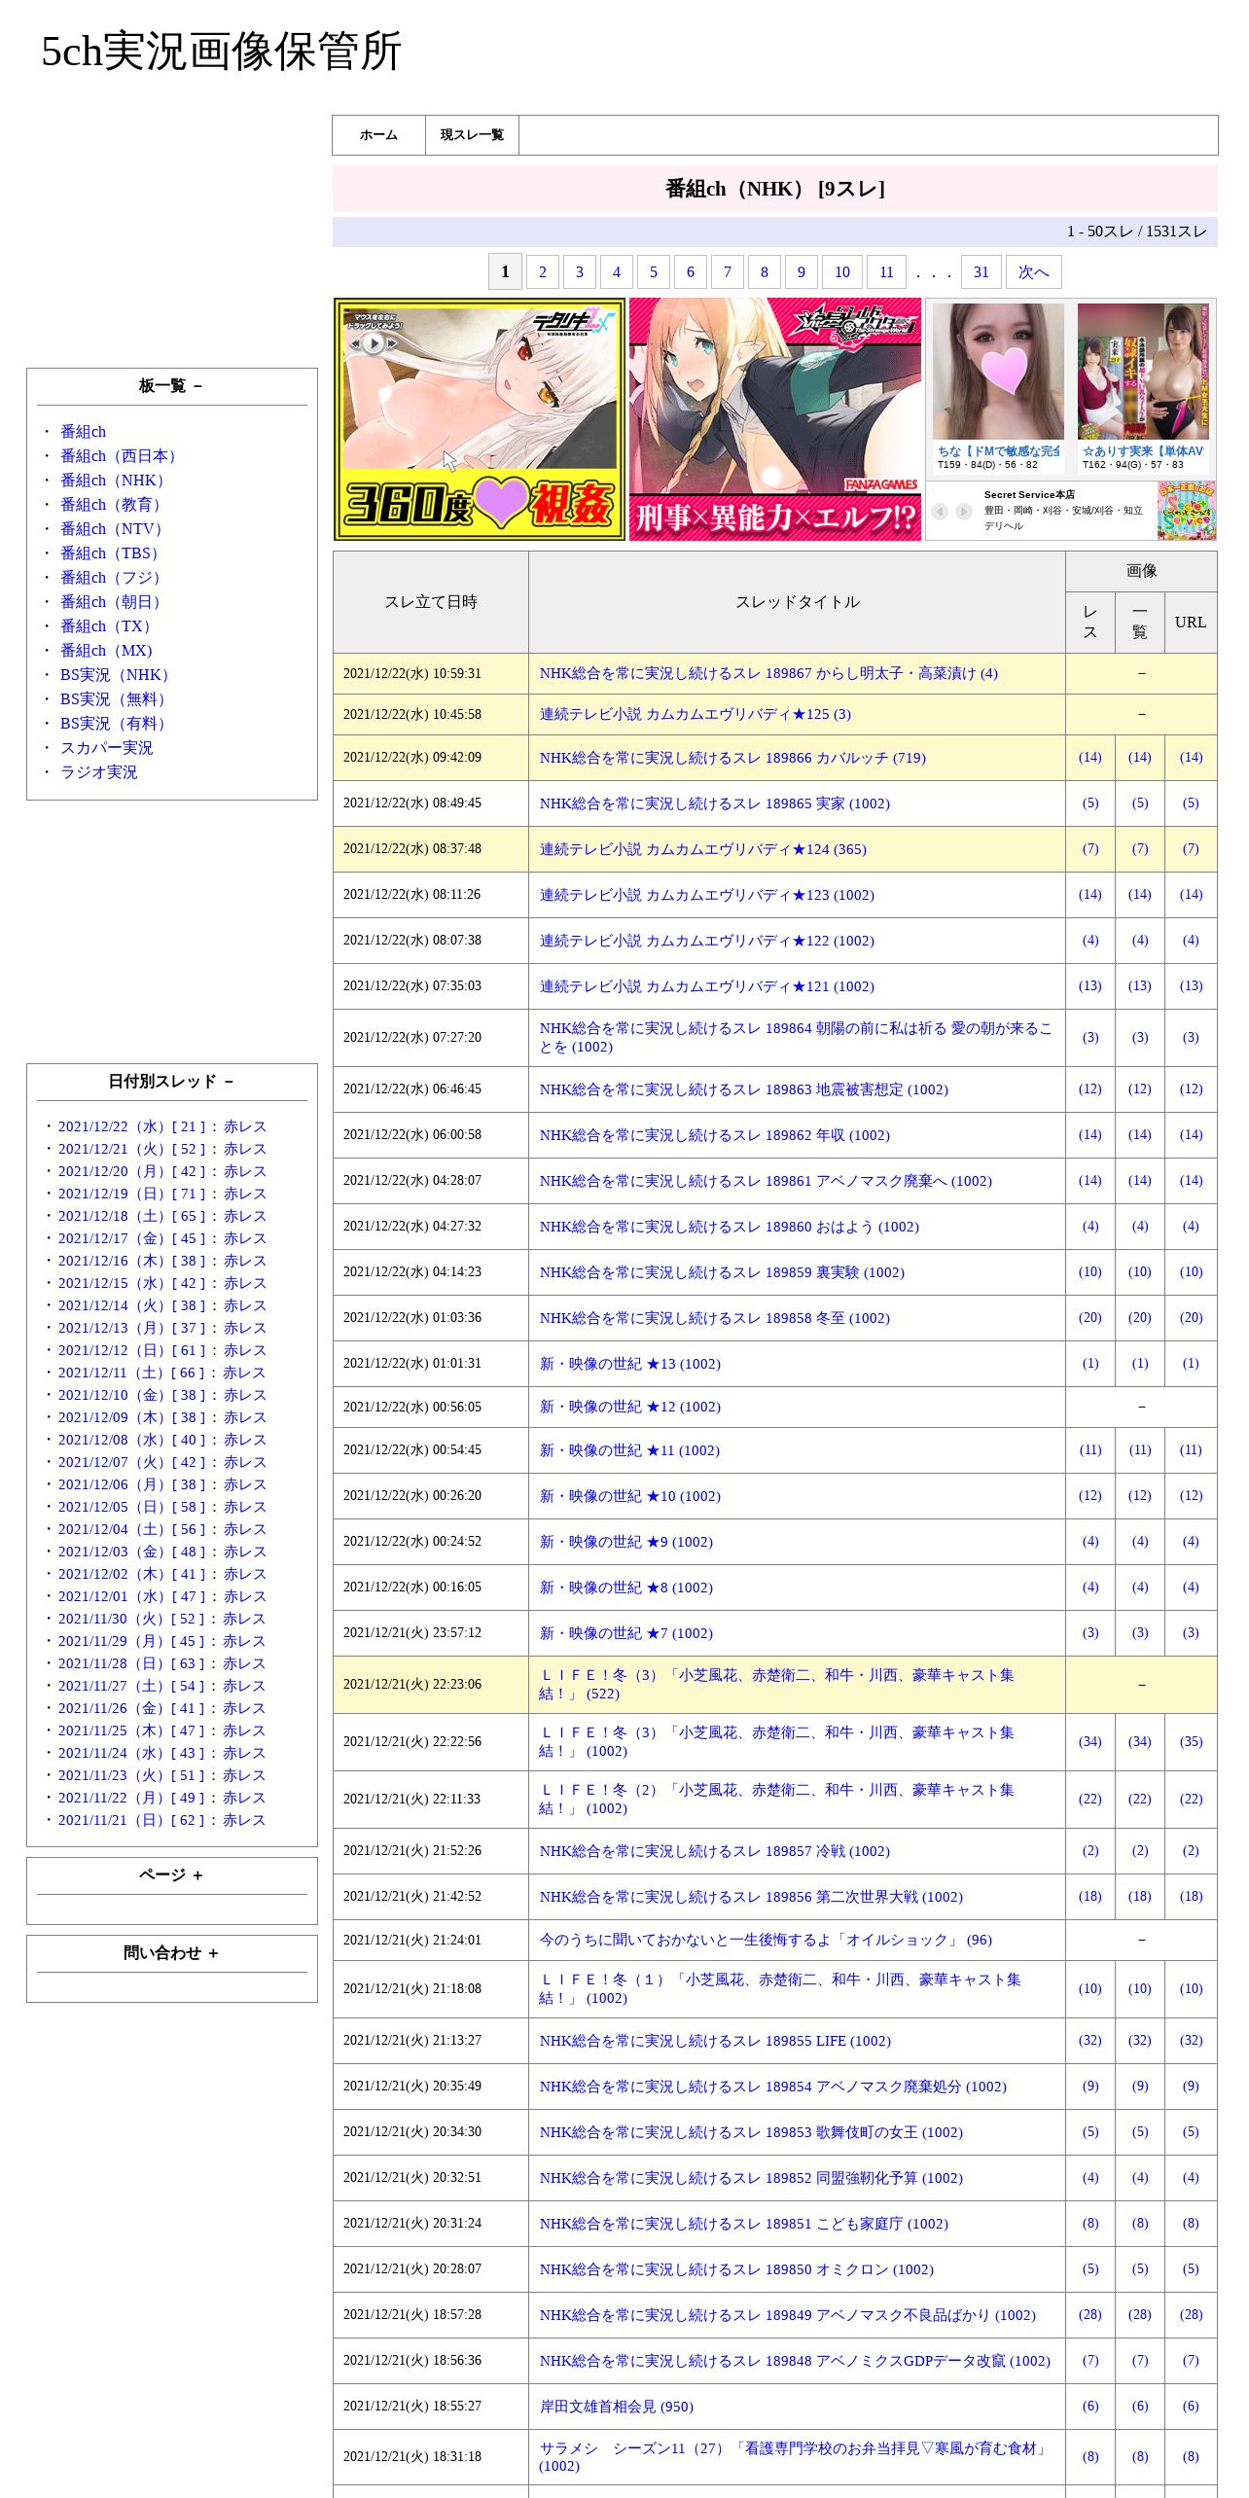Open thread 189867 からし明太子・高菜漬け
The image size is (1249, 2498).
pos(768,673)
